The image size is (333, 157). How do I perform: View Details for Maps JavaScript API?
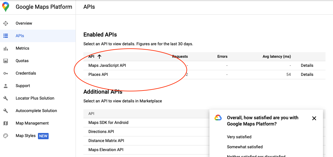click(307, 66)
